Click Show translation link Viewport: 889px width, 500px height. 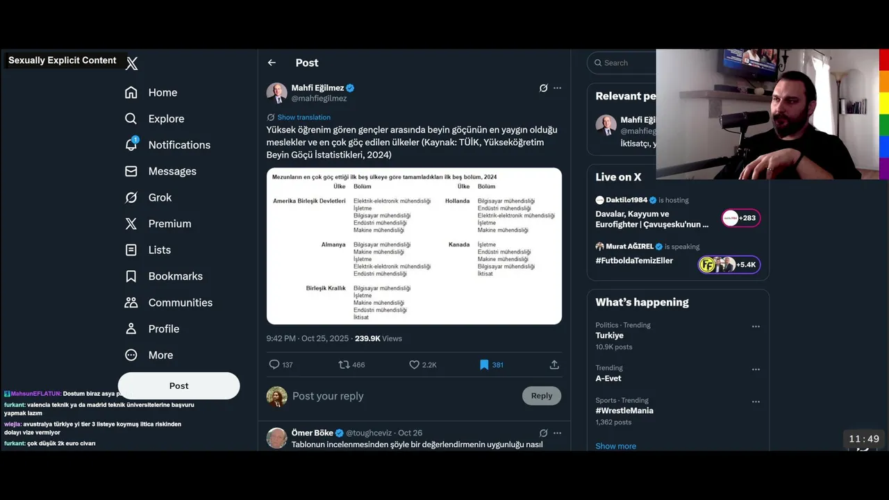pyautogui.click(x=304, y=117)
